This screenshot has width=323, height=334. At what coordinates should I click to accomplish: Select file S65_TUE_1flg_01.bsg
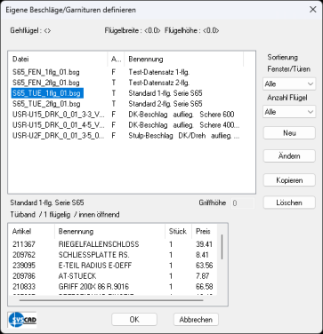click(x=47, y=93)
